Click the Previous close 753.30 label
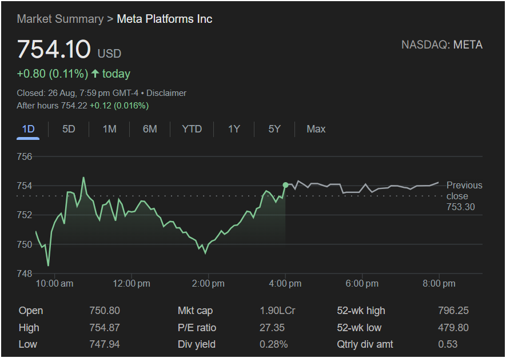Image resolution: width=506 pixels, height=358 pixels. 464,196
